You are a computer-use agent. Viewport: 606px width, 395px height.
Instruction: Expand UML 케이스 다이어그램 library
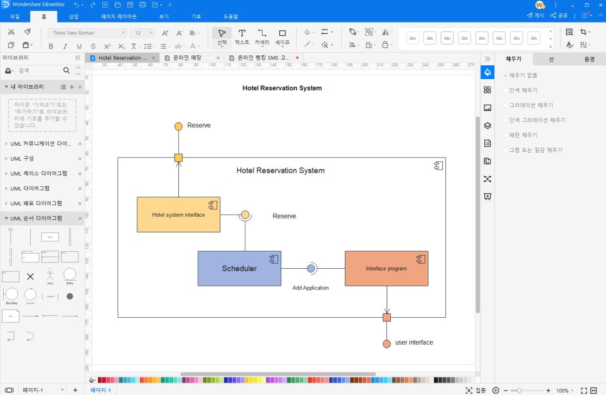click(6, 174)
